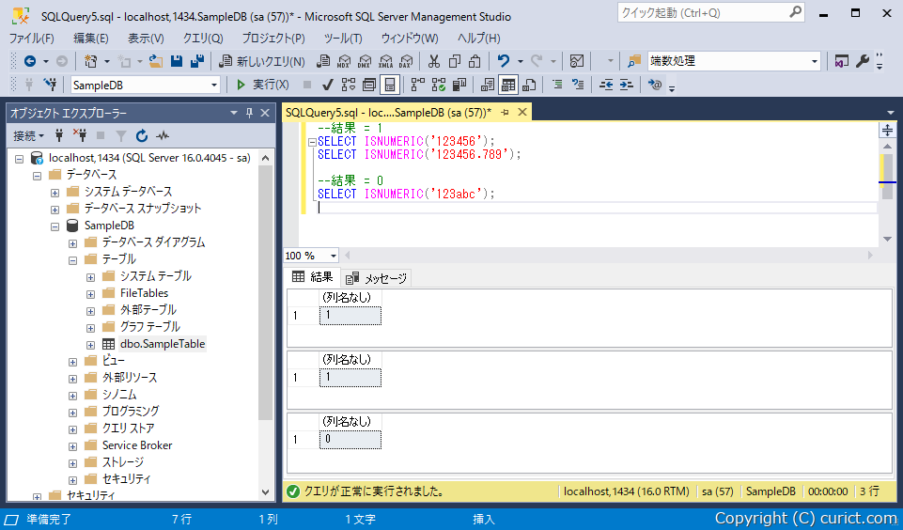Click the Open File folder icon
The height and width of the screenshot is (530, 903).
155,61
